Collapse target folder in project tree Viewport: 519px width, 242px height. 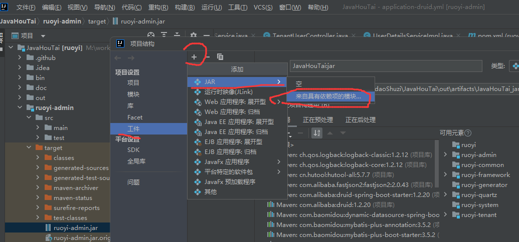click(29, 148)
